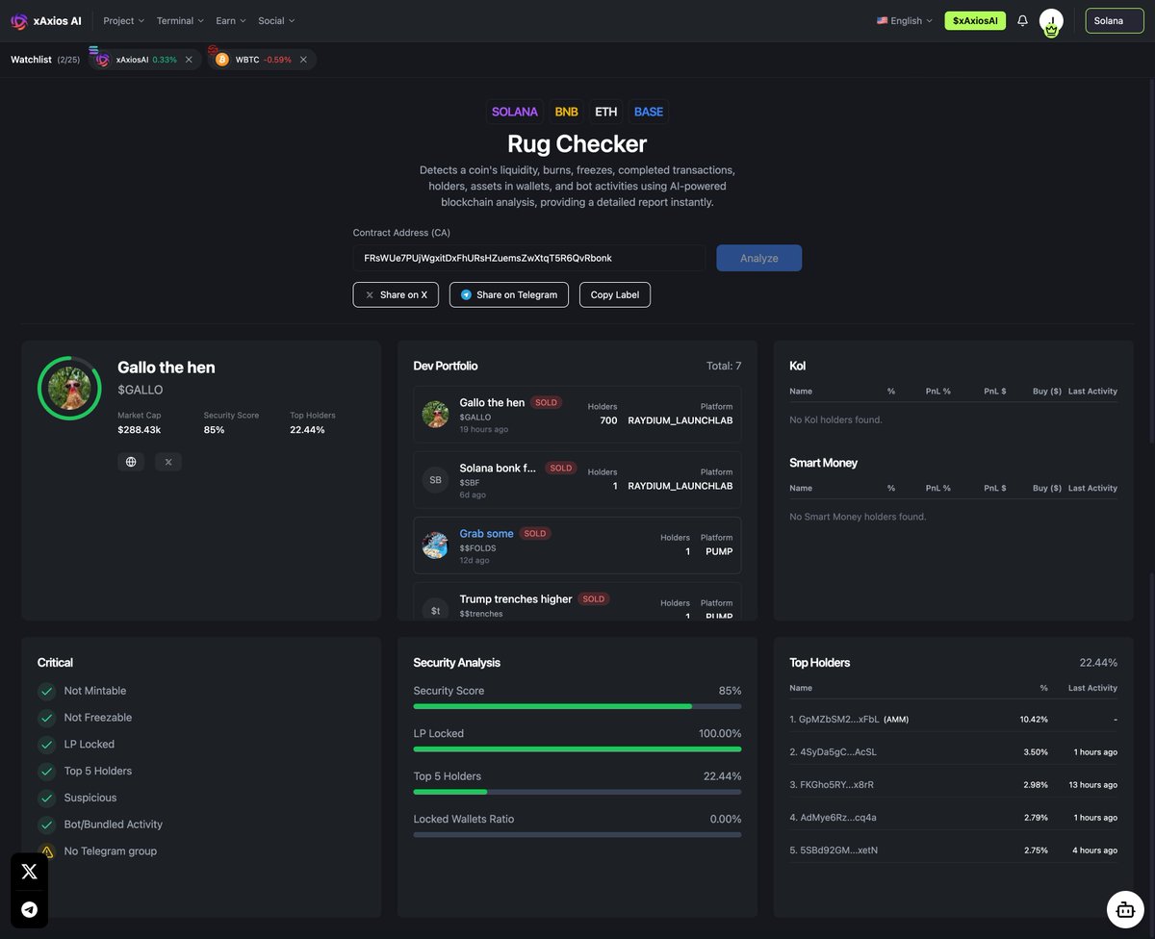Viewport: 1155px width, 939px height.
Task: Click the Gallo the hen dev portfolio avatar
Action: [435, 415]
